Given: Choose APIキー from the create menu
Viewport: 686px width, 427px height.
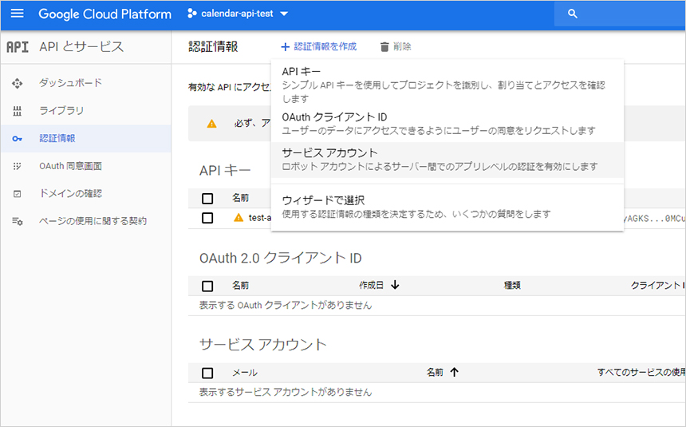Looking at the screenshot, I should pyautogui.click(x=447, y=84).
